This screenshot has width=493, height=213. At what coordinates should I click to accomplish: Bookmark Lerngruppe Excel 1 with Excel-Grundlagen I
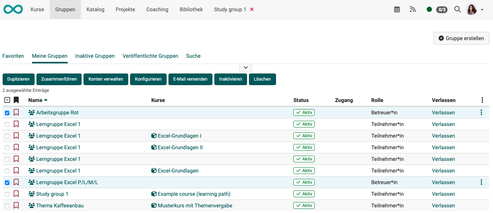(x=16, y=136)
